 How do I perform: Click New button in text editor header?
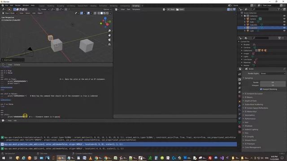pos(171,9)
